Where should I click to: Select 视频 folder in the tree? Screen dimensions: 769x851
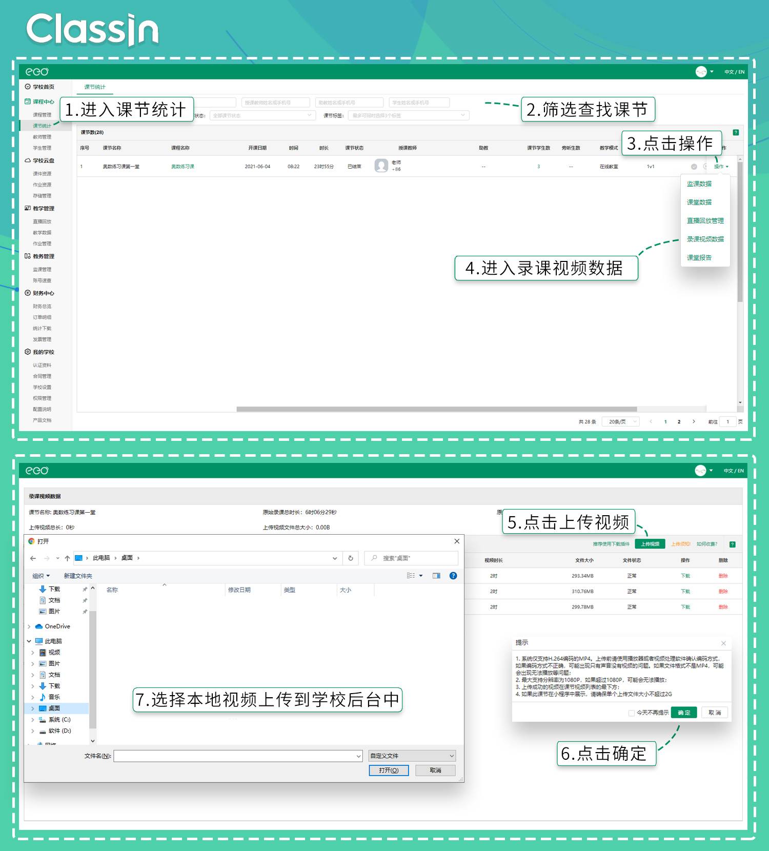54,653
